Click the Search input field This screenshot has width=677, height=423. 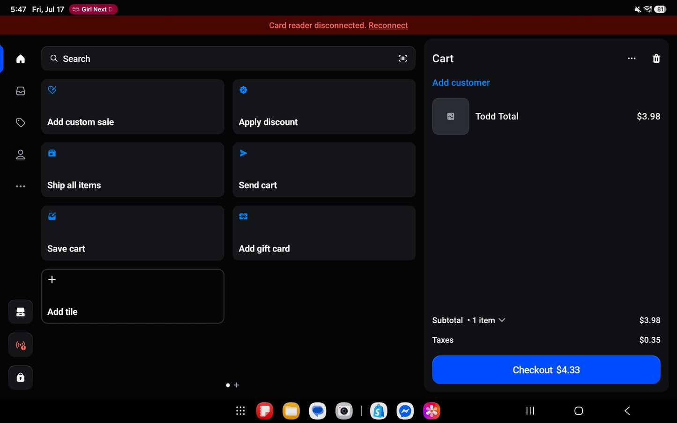pos(228,59)
